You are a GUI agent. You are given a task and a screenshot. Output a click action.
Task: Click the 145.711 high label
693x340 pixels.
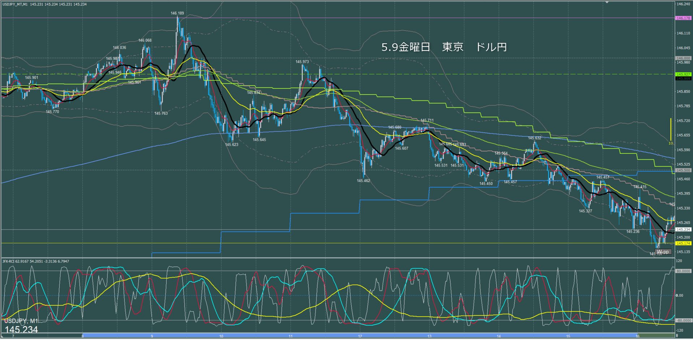[427, 121]
